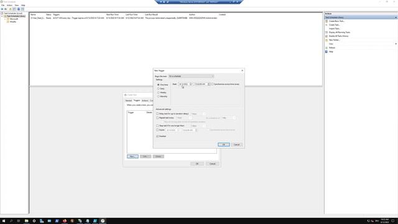The width and height of the screenshot is (398, 224).
Task: Click the New button in Create Task
Action: (x=132, y=156)
